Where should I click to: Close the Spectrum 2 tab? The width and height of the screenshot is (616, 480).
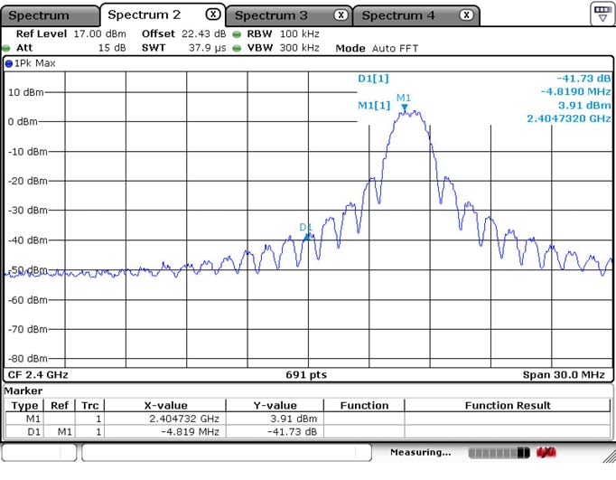[x=213, y=14]
